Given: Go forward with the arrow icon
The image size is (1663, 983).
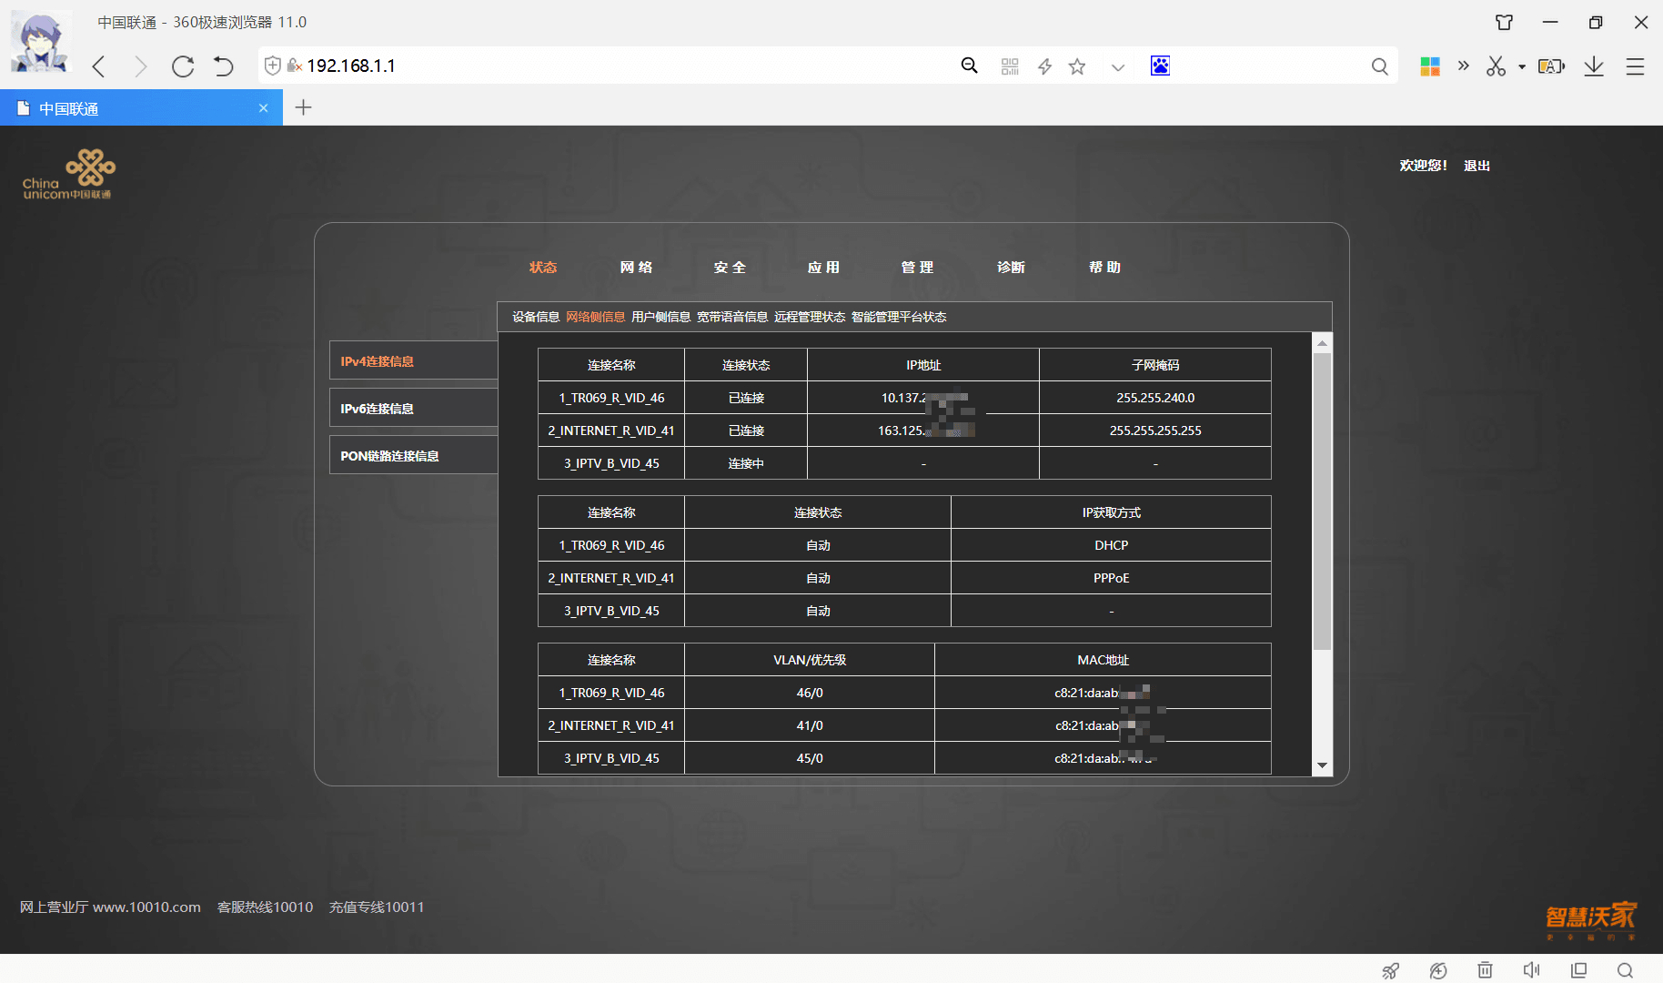Looking at the screenshot, I should (140, 66).
